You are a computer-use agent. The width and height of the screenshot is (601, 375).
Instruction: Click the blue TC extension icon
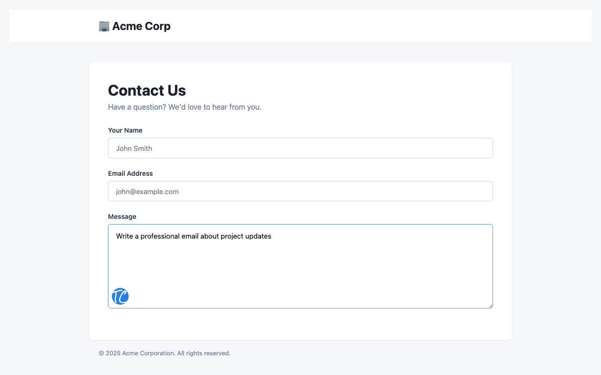120,296
